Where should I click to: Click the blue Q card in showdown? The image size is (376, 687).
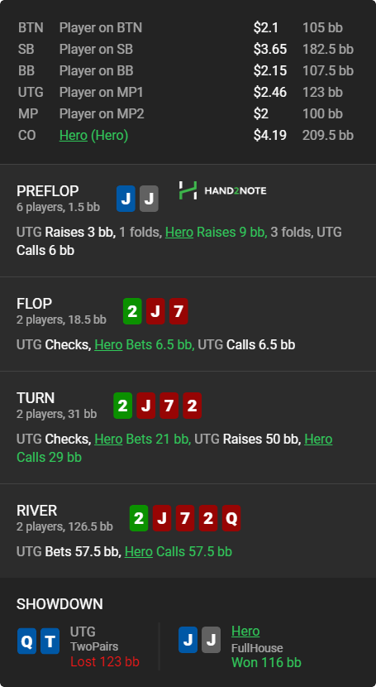click(26, 641)
